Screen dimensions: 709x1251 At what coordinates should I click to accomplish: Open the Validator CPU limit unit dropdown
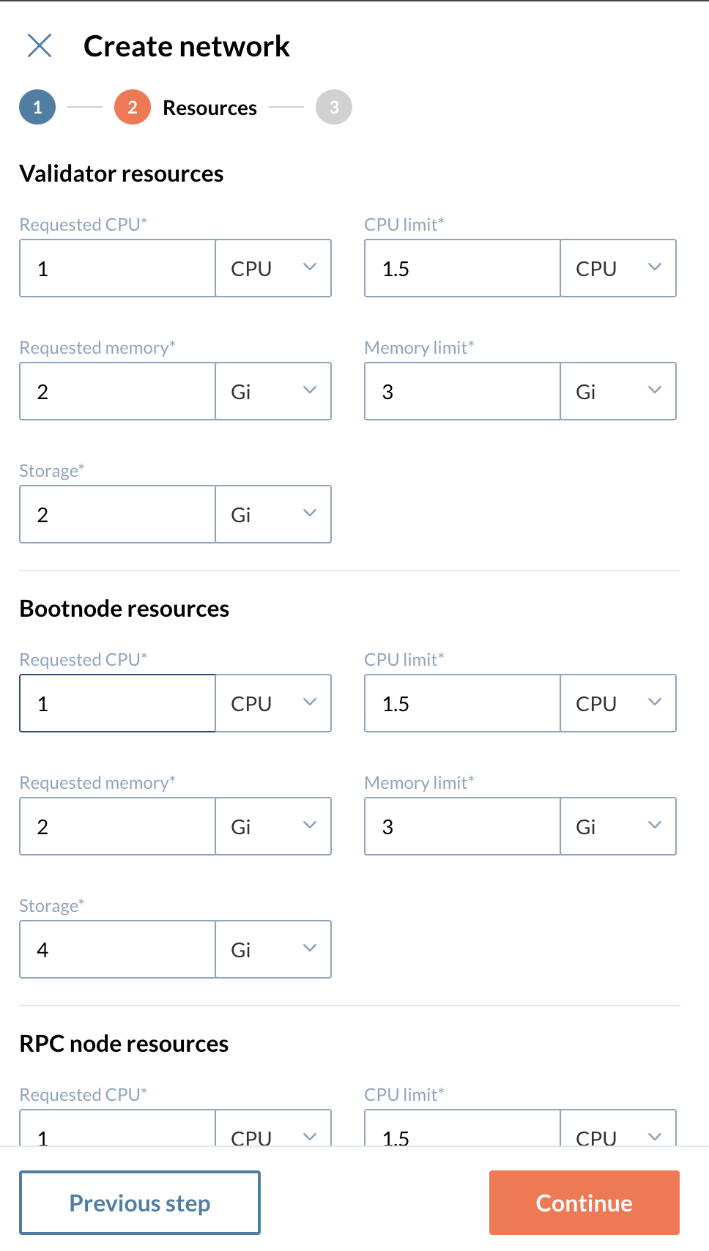[618, 268]
